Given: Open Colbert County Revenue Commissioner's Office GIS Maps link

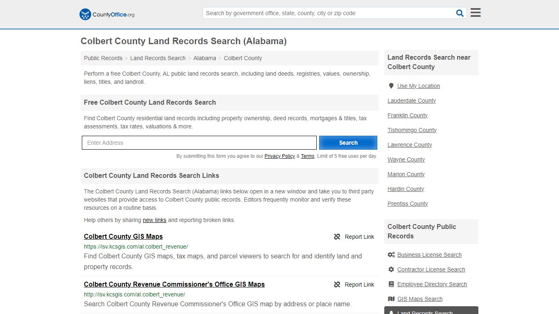Looking at the screenshot, I should 174,284.
